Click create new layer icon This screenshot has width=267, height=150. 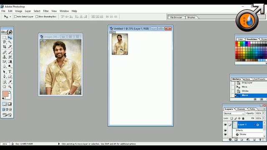click(254, 140)
